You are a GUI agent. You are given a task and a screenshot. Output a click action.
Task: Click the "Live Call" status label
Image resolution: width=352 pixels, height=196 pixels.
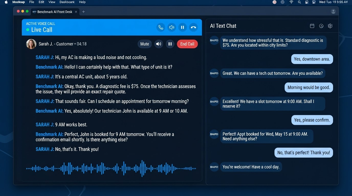click(42, 30)
